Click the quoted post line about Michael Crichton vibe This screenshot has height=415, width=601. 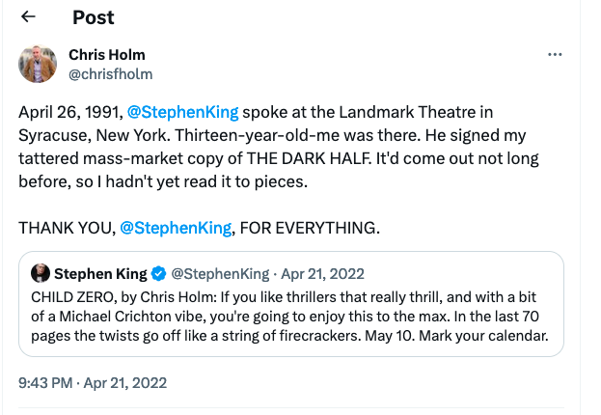click(286, 317)
